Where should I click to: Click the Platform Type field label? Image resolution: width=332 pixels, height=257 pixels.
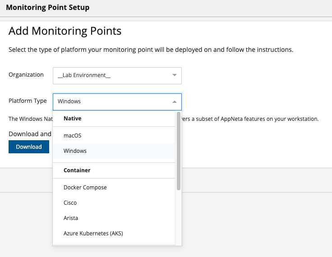click(x=28, y=101)
